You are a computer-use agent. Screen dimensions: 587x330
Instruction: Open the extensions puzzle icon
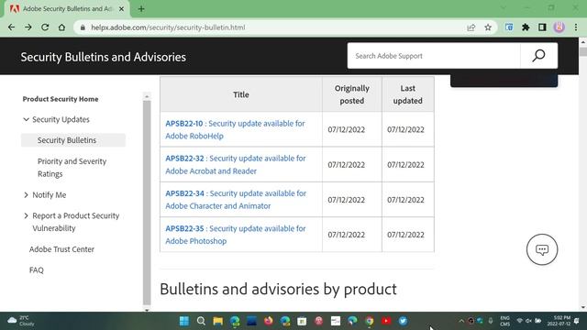click(526, 27)
